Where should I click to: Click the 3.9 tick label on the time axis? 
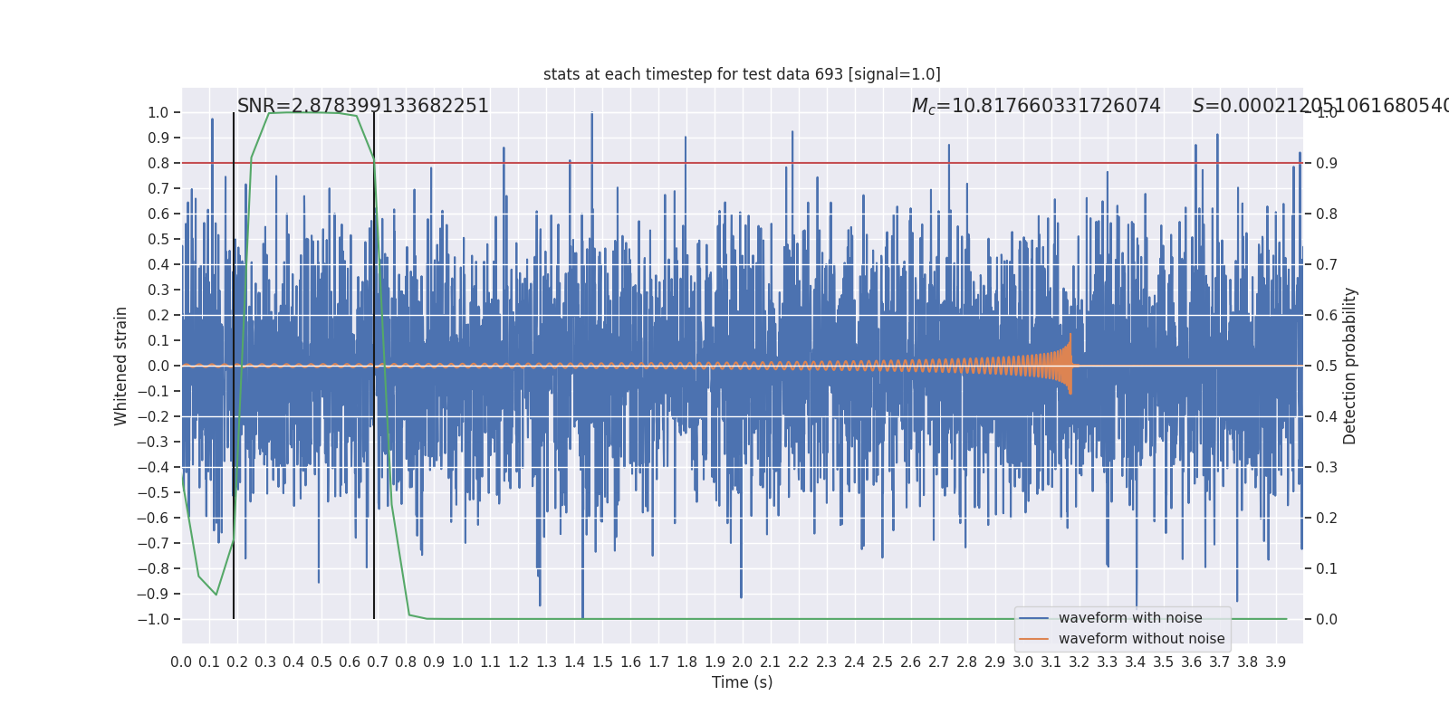click(1276, 662)
